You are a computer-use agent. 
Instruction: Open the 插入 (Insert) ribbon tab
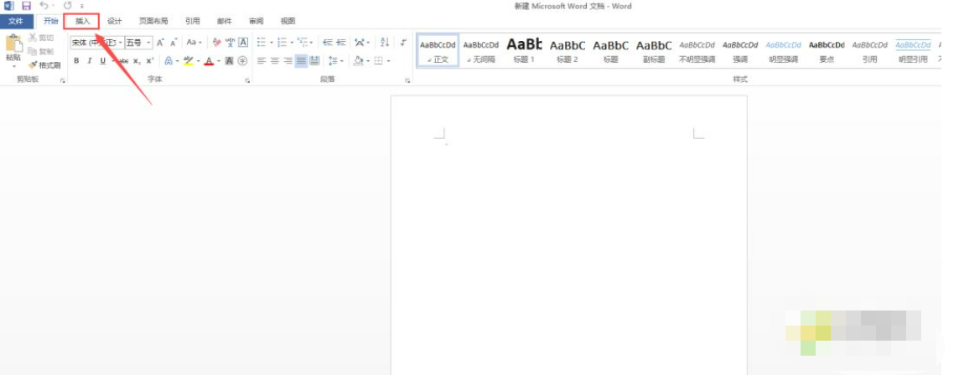point(82,21)
